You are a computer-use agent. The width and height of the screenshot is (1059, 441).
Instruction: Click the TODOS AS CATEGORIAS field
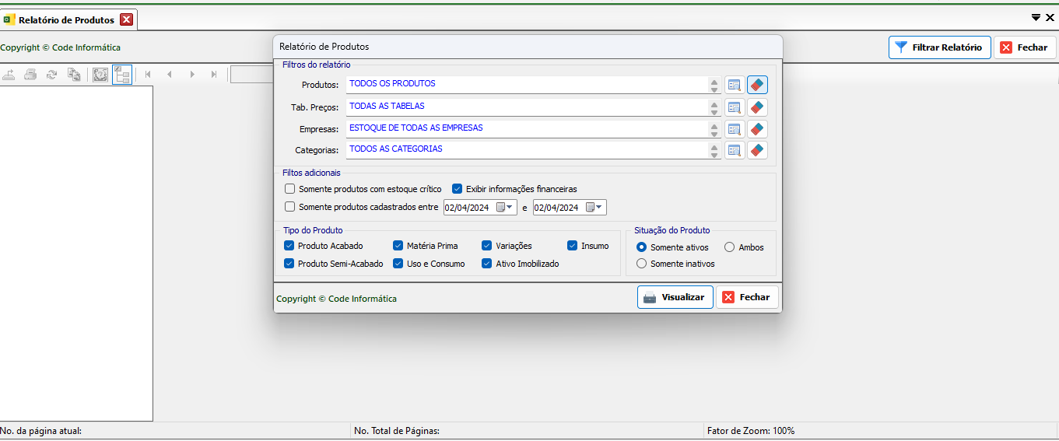[534, 150]
